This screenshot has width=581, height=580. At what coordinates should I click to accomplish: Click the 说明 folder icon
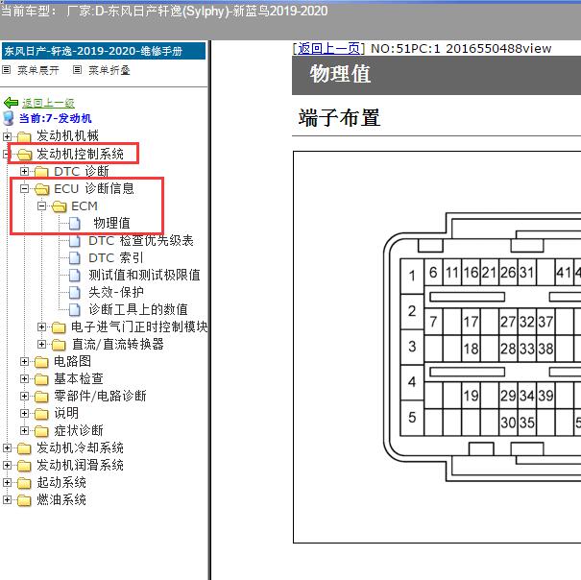pyautogui.click(x=41, y=414)
